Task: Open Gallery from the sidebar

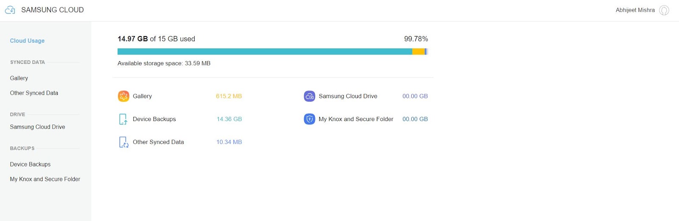Action: pyautogui.click(x=19, y=78)
